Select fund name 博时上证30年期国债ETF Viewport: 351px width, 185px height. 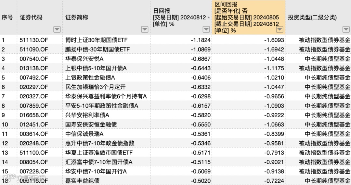point(97,40)
